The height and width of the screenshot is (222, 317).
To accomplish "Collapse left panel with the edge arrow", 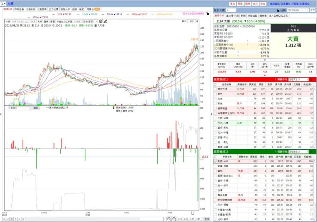I will [x=1, y=114].
